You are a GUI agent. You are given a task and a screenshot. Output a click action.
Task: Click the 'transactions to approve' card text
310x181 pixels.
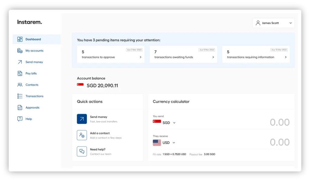click(x=98, y=57)
